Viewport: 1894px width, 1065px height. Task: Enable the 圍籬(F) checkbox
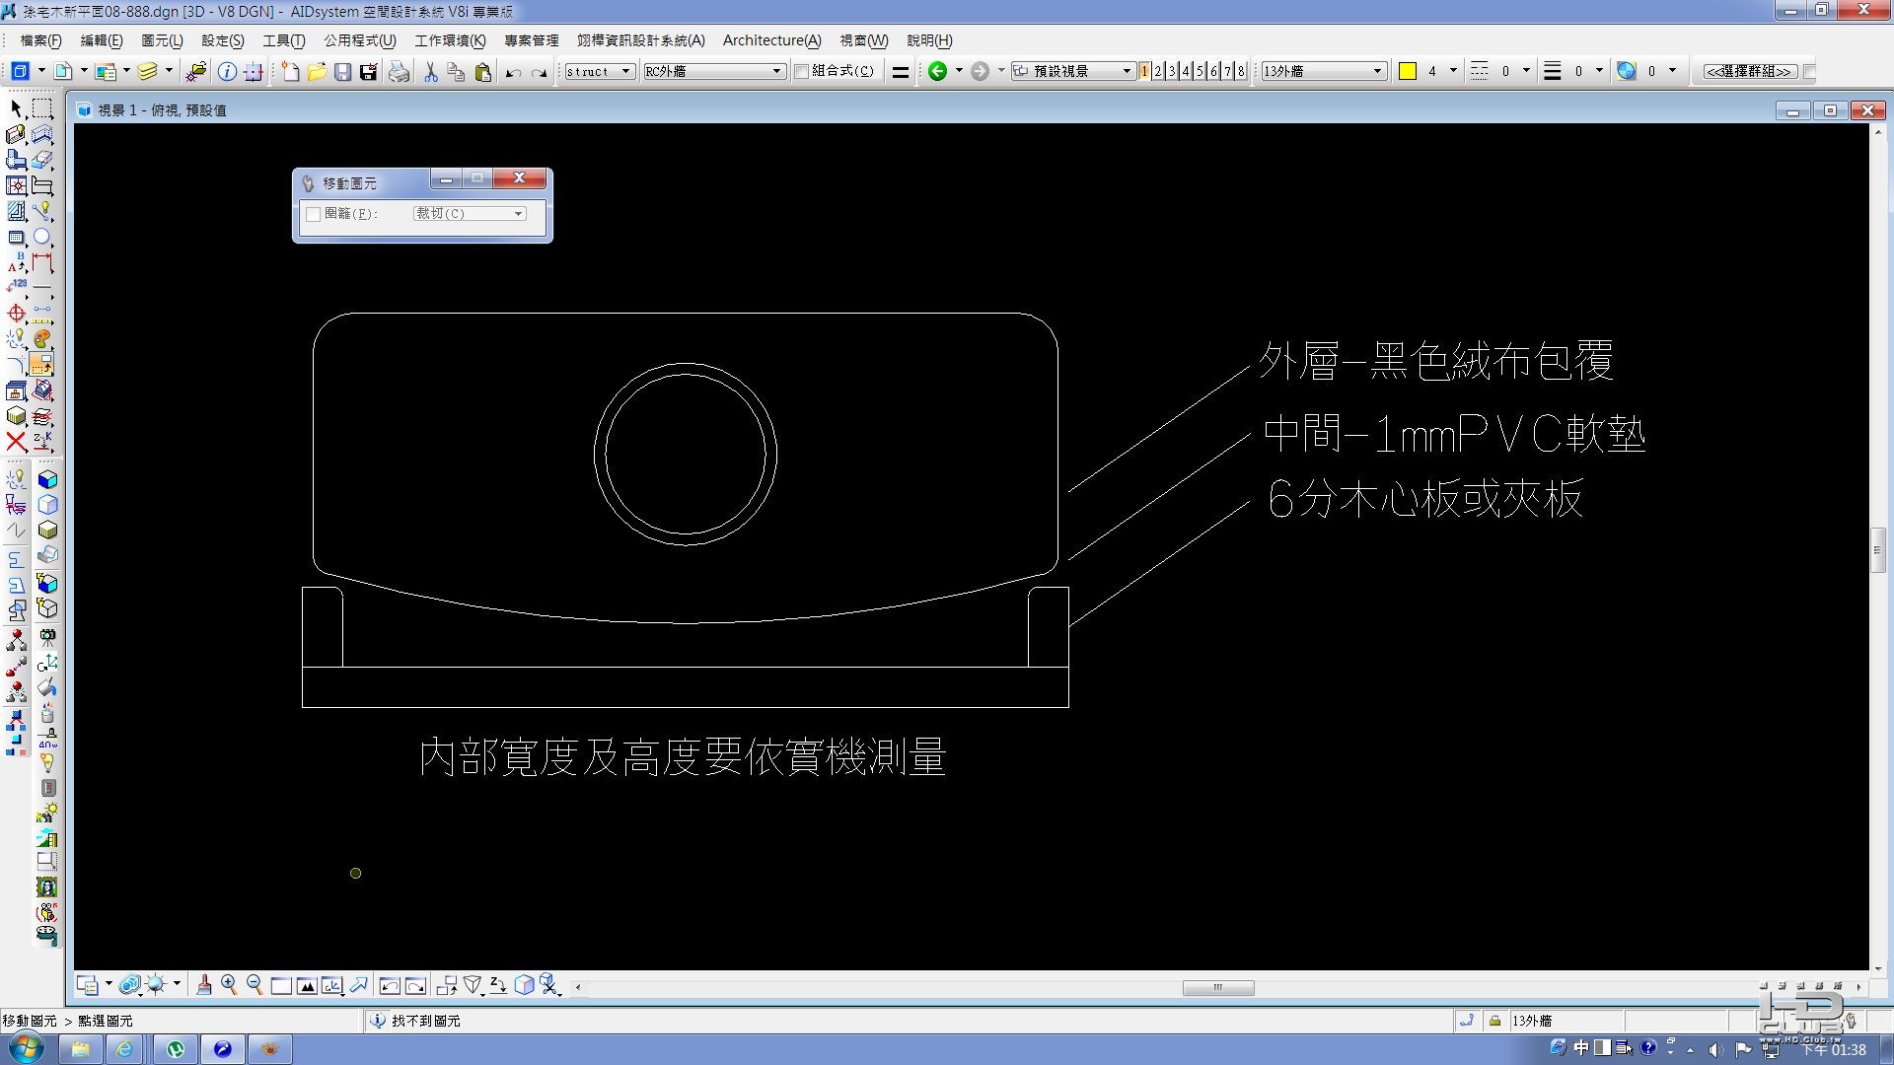(x=314, y=214)
